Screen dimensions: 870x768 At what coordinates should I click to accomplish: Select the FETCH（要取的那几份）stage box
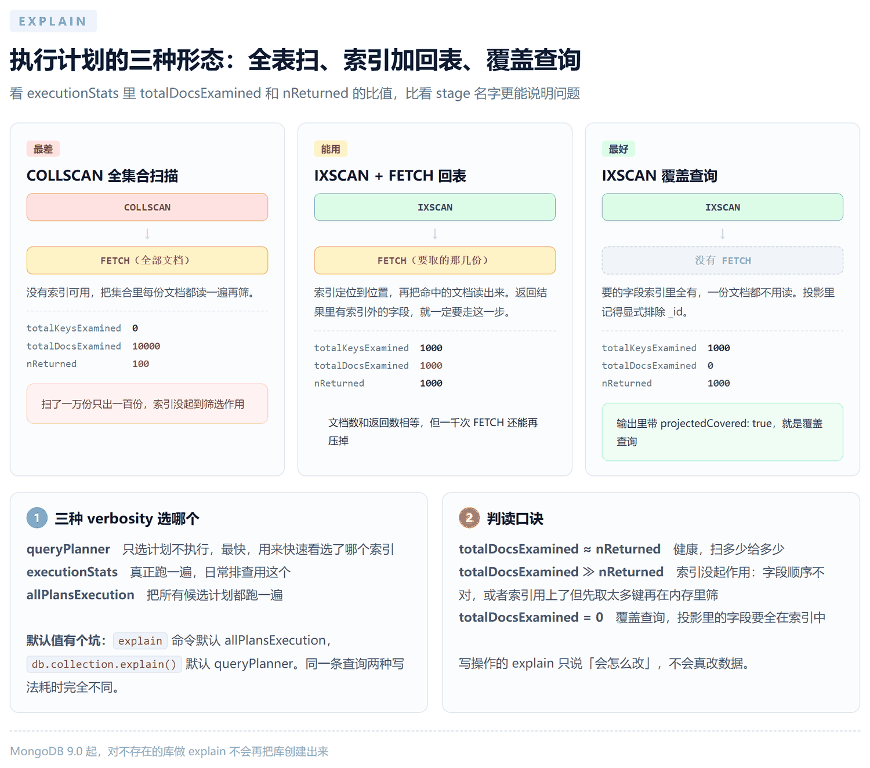pos(435,260)
